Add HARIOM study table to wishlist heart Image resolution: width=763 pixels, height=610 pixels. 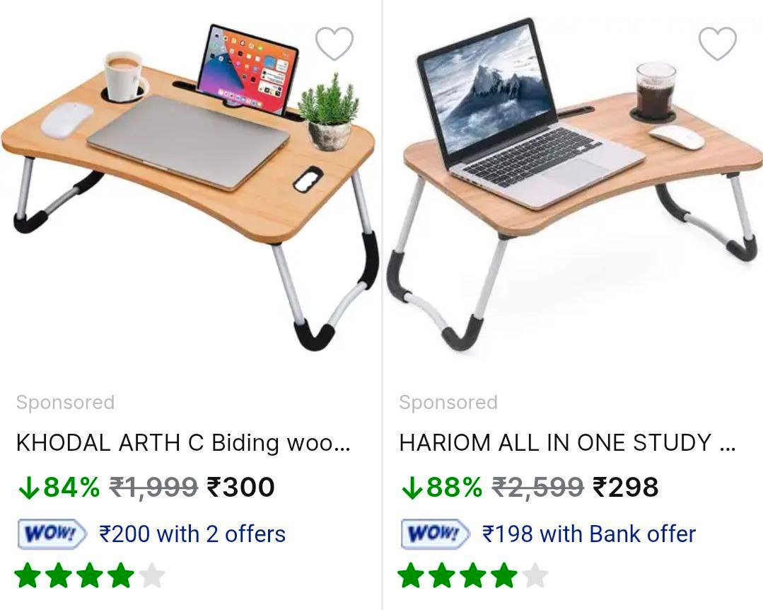tap(718, 44)
